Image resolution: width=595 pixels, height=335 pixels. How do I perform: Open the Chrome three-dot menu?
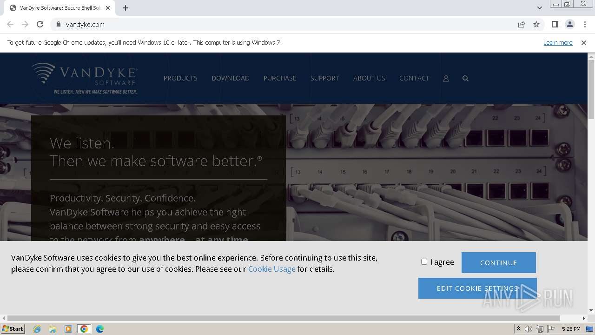[585, 24]
